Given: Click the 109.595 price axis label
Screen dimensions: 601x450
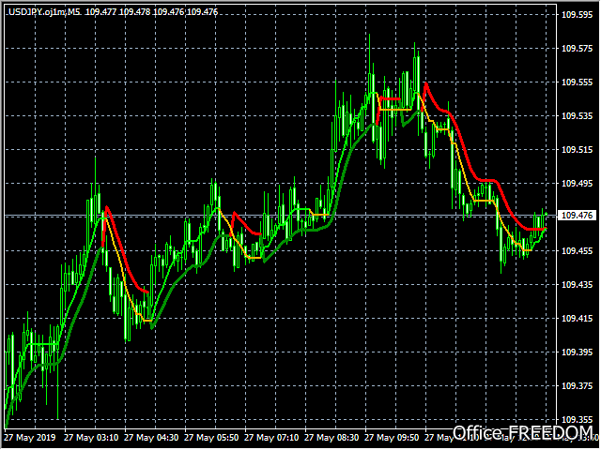Looking at the screenshot, I should point(577,15).
